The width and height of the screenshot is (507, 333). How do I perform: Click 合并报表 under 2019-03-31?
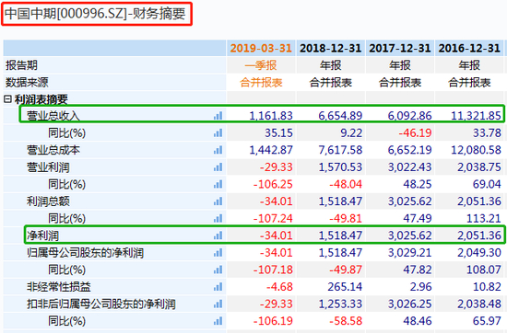[261, 82]
